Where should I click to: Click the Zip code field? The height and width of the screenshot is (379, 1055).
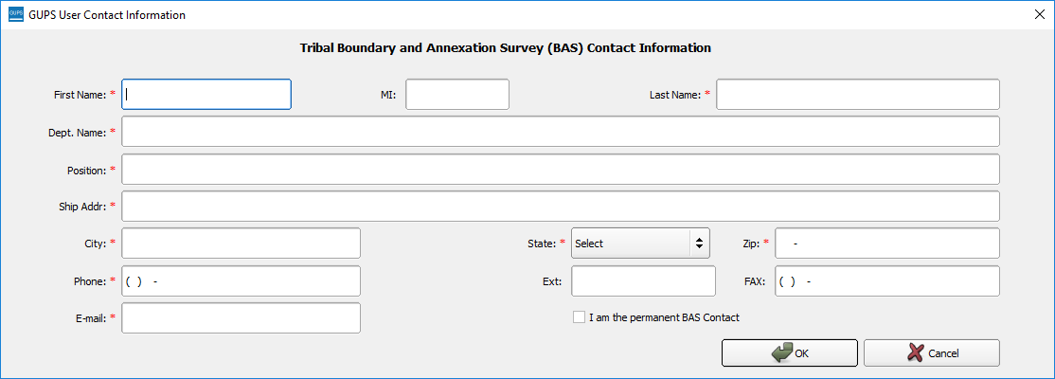click(x=887, y=244)
